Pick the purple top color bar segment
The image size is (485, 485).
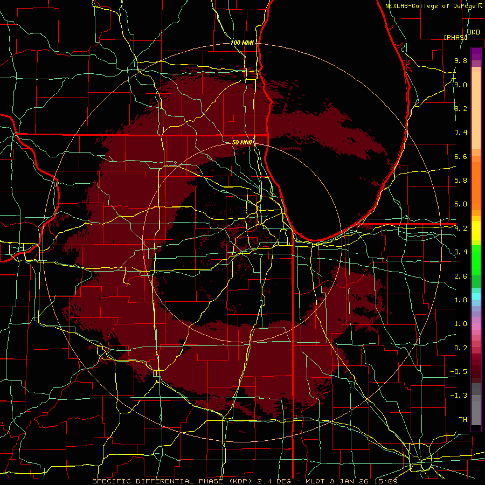[x=476, y=54]
